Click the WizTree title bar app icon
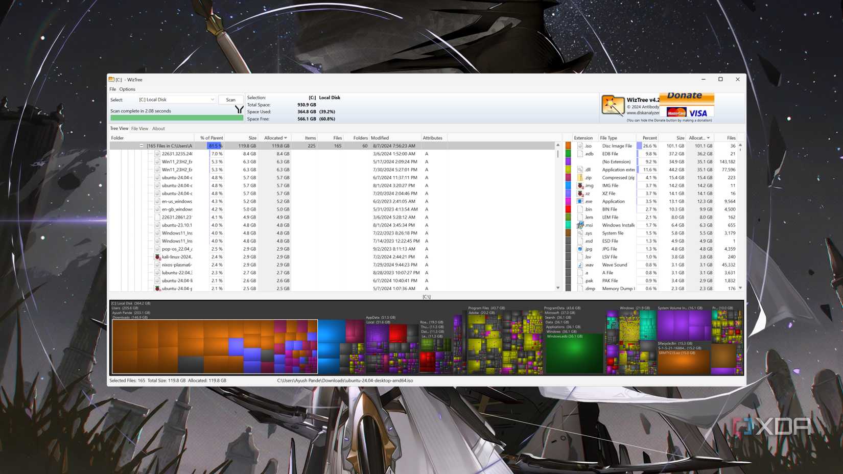The image size is (843, 474). 111,79
